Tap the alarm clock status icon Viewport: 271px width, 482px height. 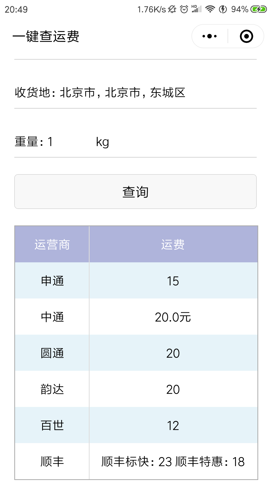tap(184, 10)
